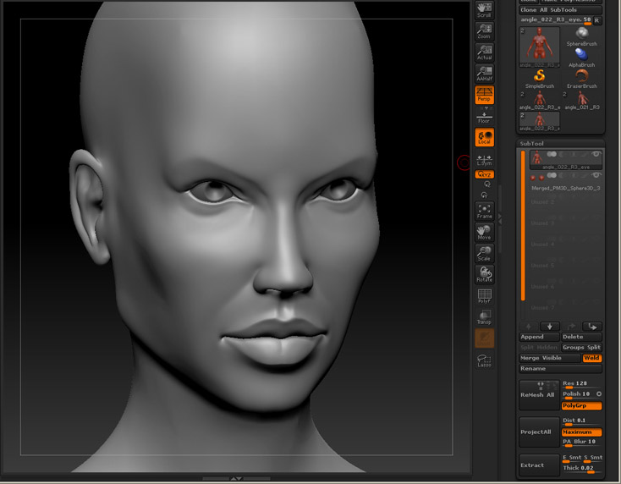Click the Groups Split button

(x=581, y=348)
